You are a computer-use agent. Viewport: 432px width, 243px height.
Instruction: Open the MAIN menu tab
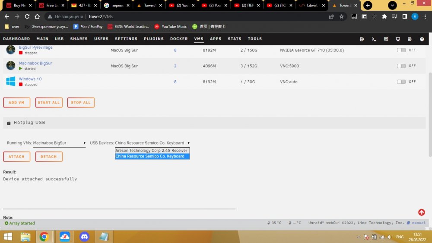(x=42, y=39)
